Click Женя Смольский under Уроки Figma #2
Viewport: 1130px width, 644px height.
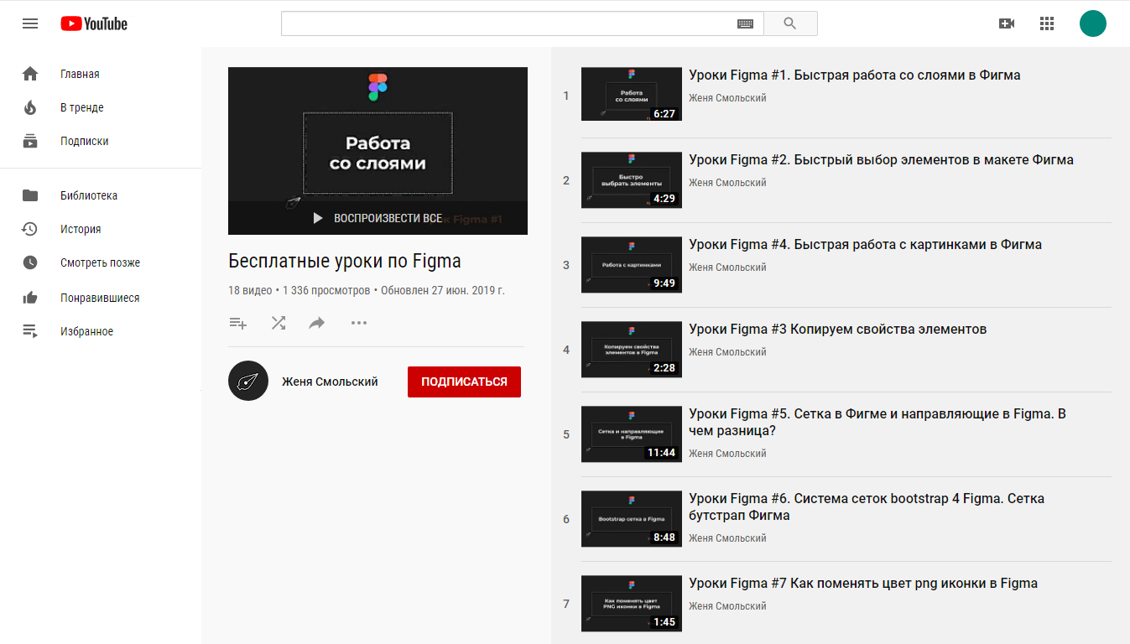727,183
